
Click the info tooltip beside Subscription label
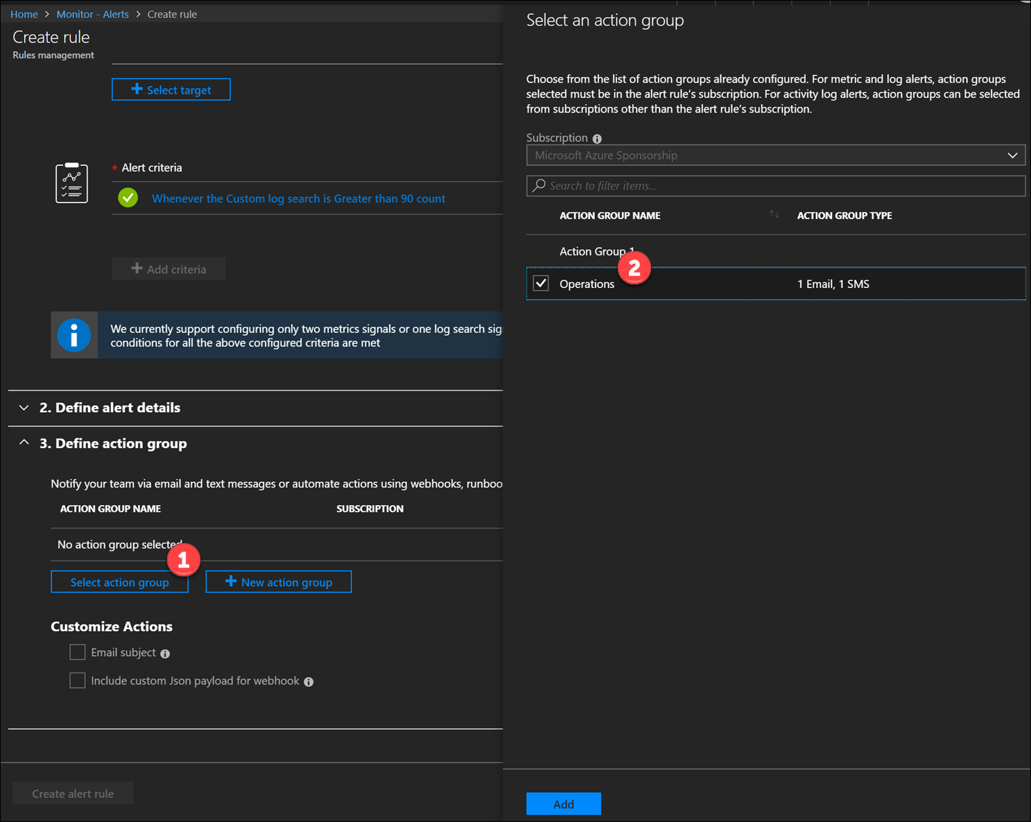click(598, 138)
